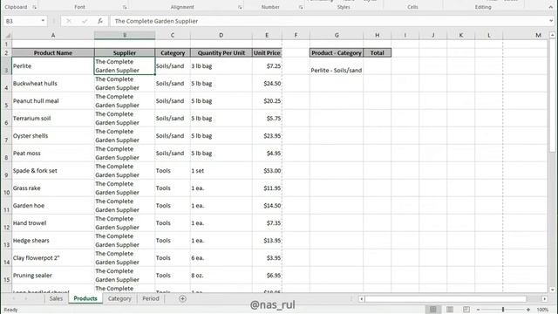The image size is (558, 314).
Task: Click the vertical scrollbar thumb
Action: (x=552, y=96)
